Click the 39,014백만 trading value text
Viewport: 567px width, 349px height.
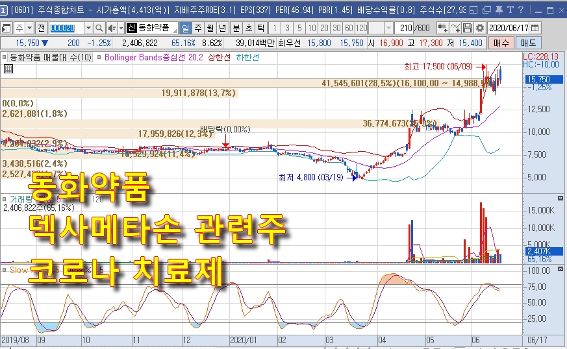coord(255,43)
